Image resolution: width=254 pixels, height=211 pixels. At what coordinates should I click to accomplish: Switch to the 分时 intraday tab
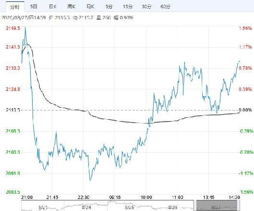click(15, 7)
